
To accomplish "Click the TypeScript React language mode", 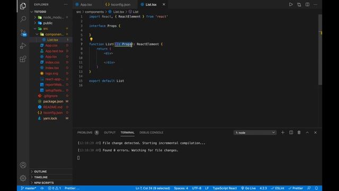I will click(x=225, y=188).
